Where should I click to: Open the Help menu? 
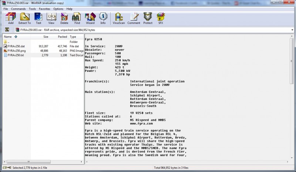pyautogui.click(x=69, y=9)
